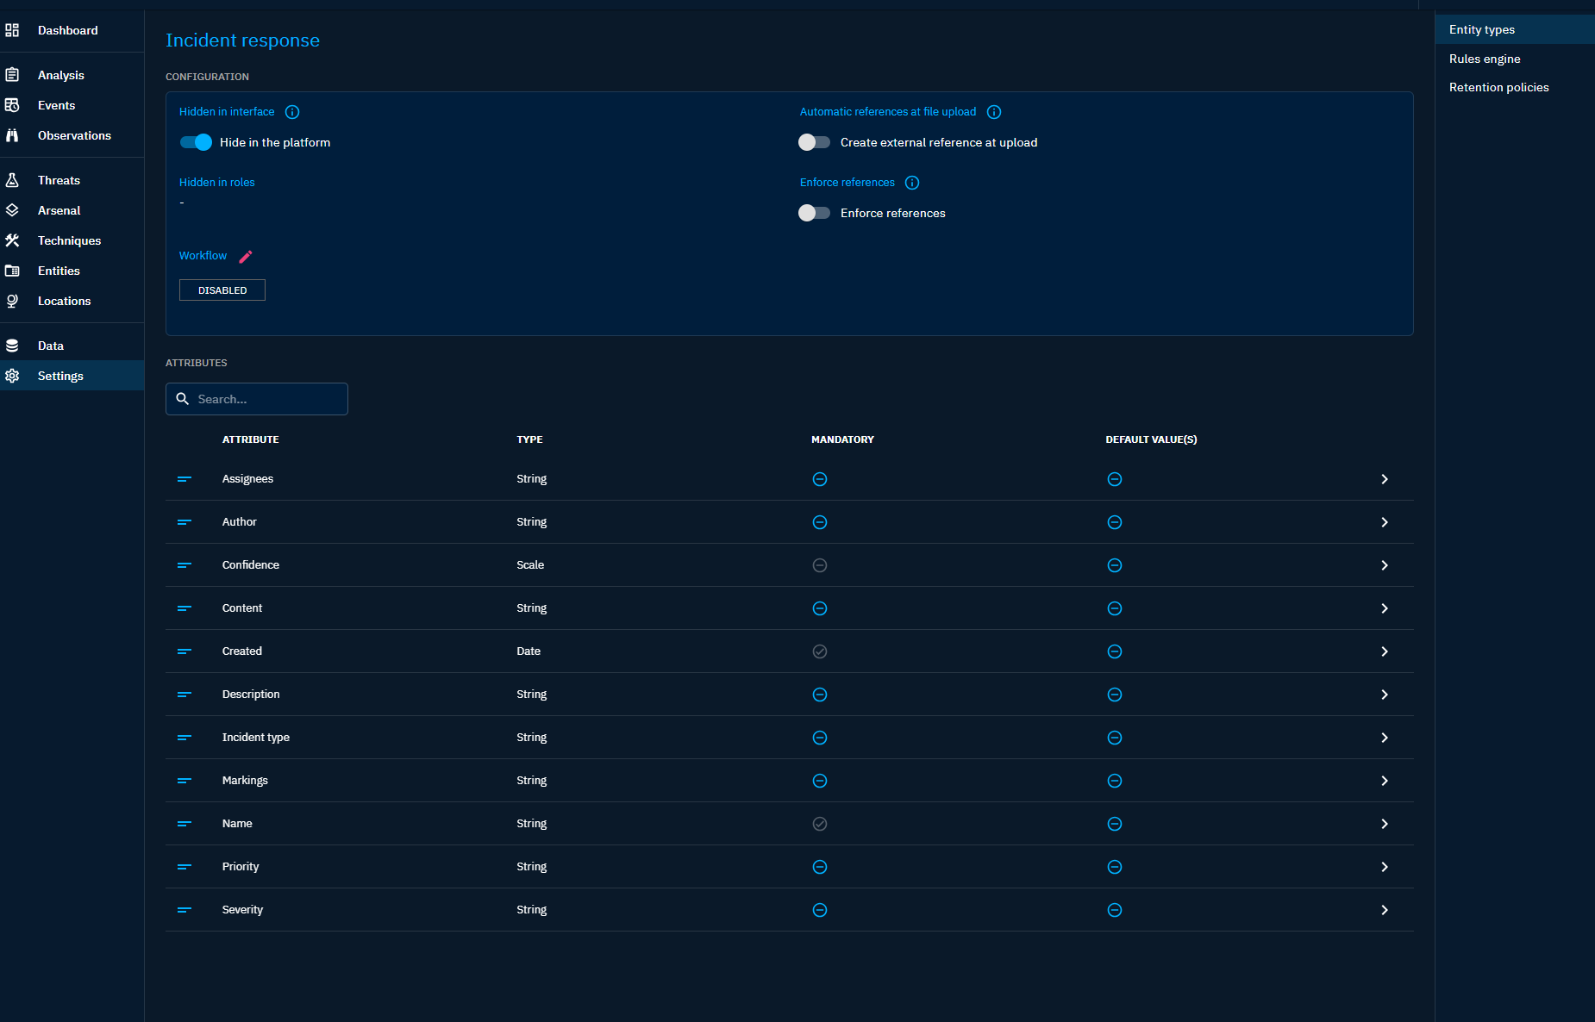Click the Locations globe icon
Image resolution: width=1595 pixels, height=1022 pixels.
pos(12,301)
